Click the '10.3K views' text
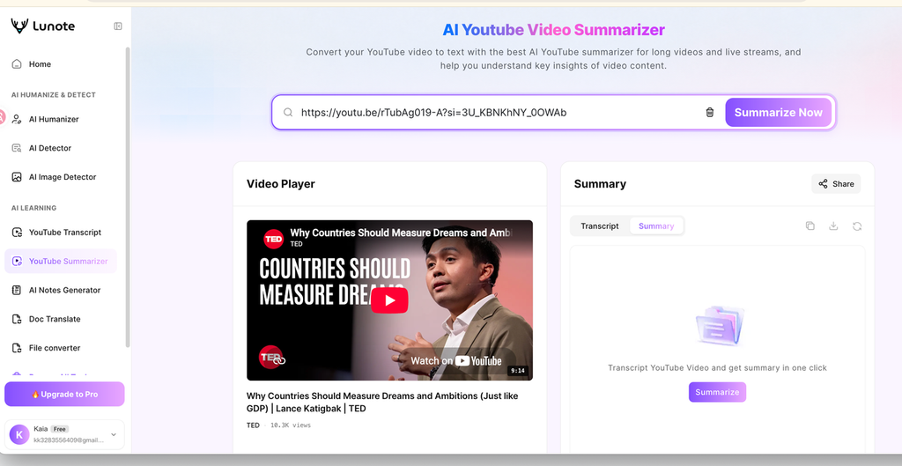Image resolution: width=902 pixels, height=466 pixels. [291, 425]
